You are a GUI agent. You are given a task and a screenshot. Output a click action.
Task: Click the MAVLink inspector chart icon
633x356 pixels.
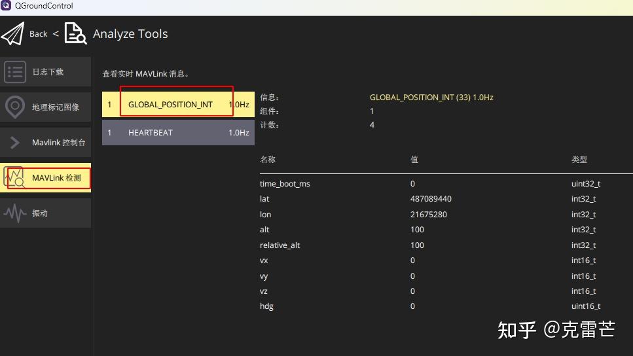click(15, 178)
